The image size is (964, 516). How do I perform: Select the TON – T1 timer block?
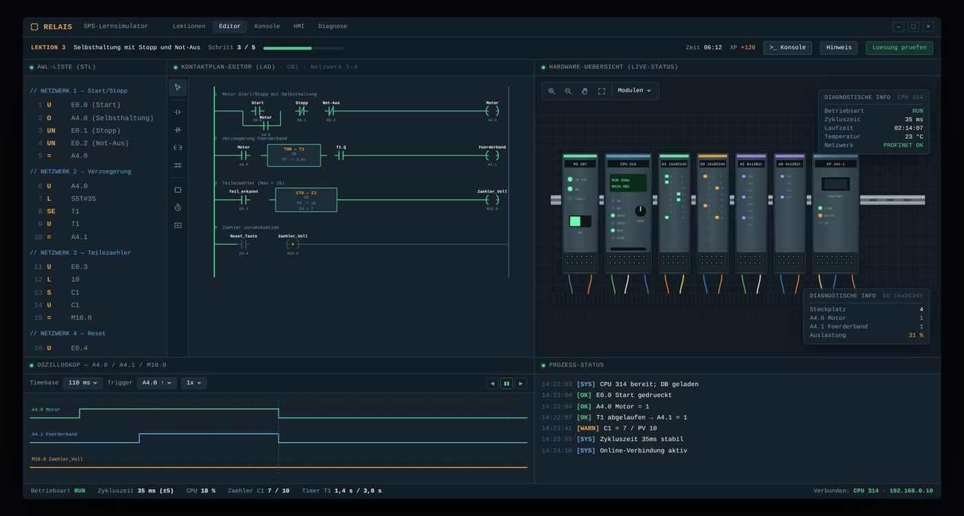pos(294,155)
